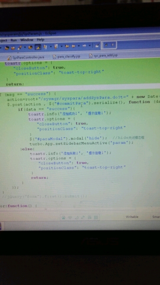The width and height of the screenshot is (160, 285).
Task: Click the Search flashlight toolbar icon
Action: [x=20, y=48]
